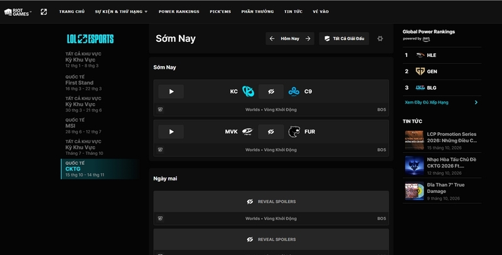Click the LoL Esports logo
502x255 pixels.
click(90, 39)
